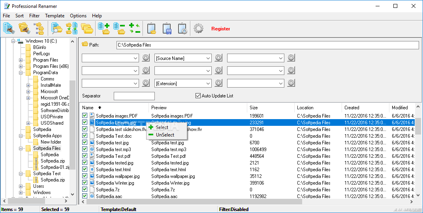The height and width of the screenshot is (213, 423).
Task: Click the red Register link
Action: [221, 28]
